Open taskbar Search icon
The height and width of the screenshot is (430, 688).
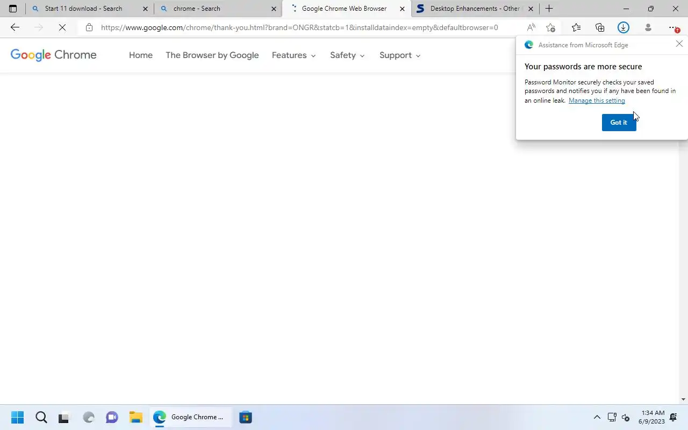tap(41, 417)
